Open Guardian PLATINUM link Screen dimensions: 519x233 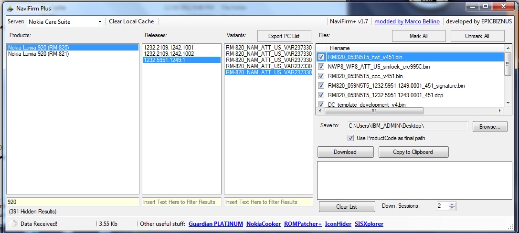tap(215, 224)
